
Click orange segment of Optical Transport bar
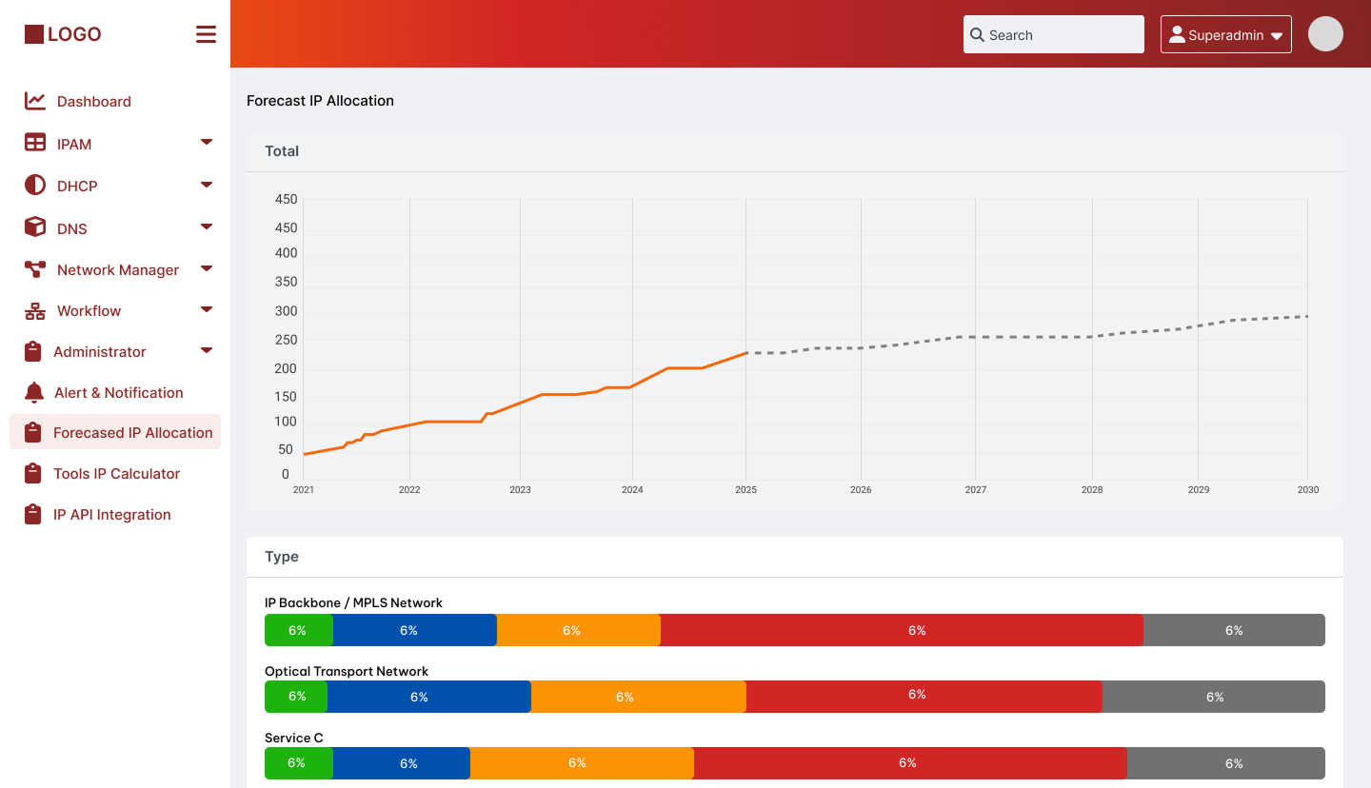(x=639, y=697)
